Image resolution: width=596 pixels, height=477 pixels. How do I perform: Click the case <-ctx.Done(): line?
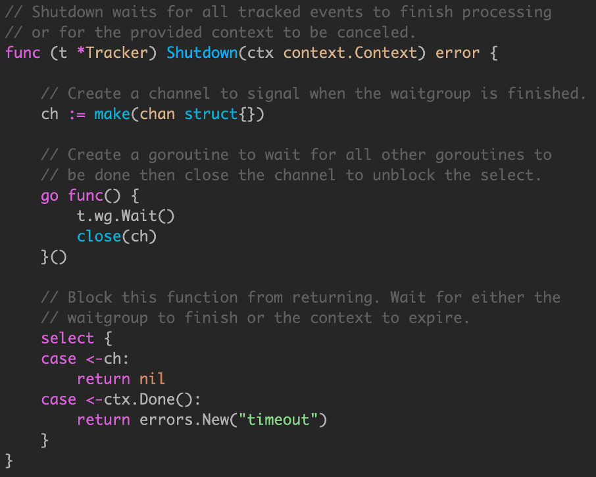tap(121, 399)
